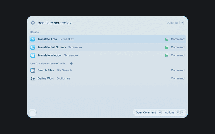
Task: Click the "Results" section heading
Action: pyautogui.click(x=34, y=32)
